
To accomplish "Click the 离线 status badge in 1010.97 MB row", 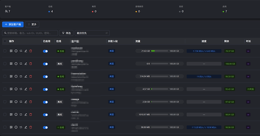I will click(60, 115).
